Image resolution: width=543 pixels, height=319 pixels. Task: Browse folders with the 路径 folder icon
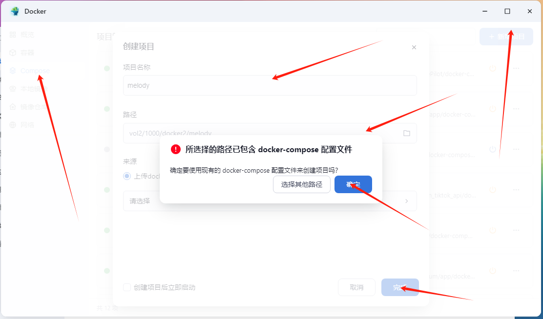pyautogui.click(x=407, y=133)
